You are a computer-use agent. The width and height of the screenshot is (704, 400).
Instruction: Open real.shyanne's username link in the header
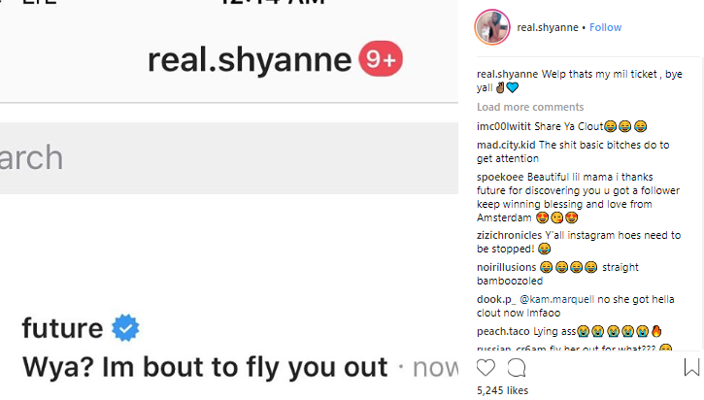[x=549, y=27]
